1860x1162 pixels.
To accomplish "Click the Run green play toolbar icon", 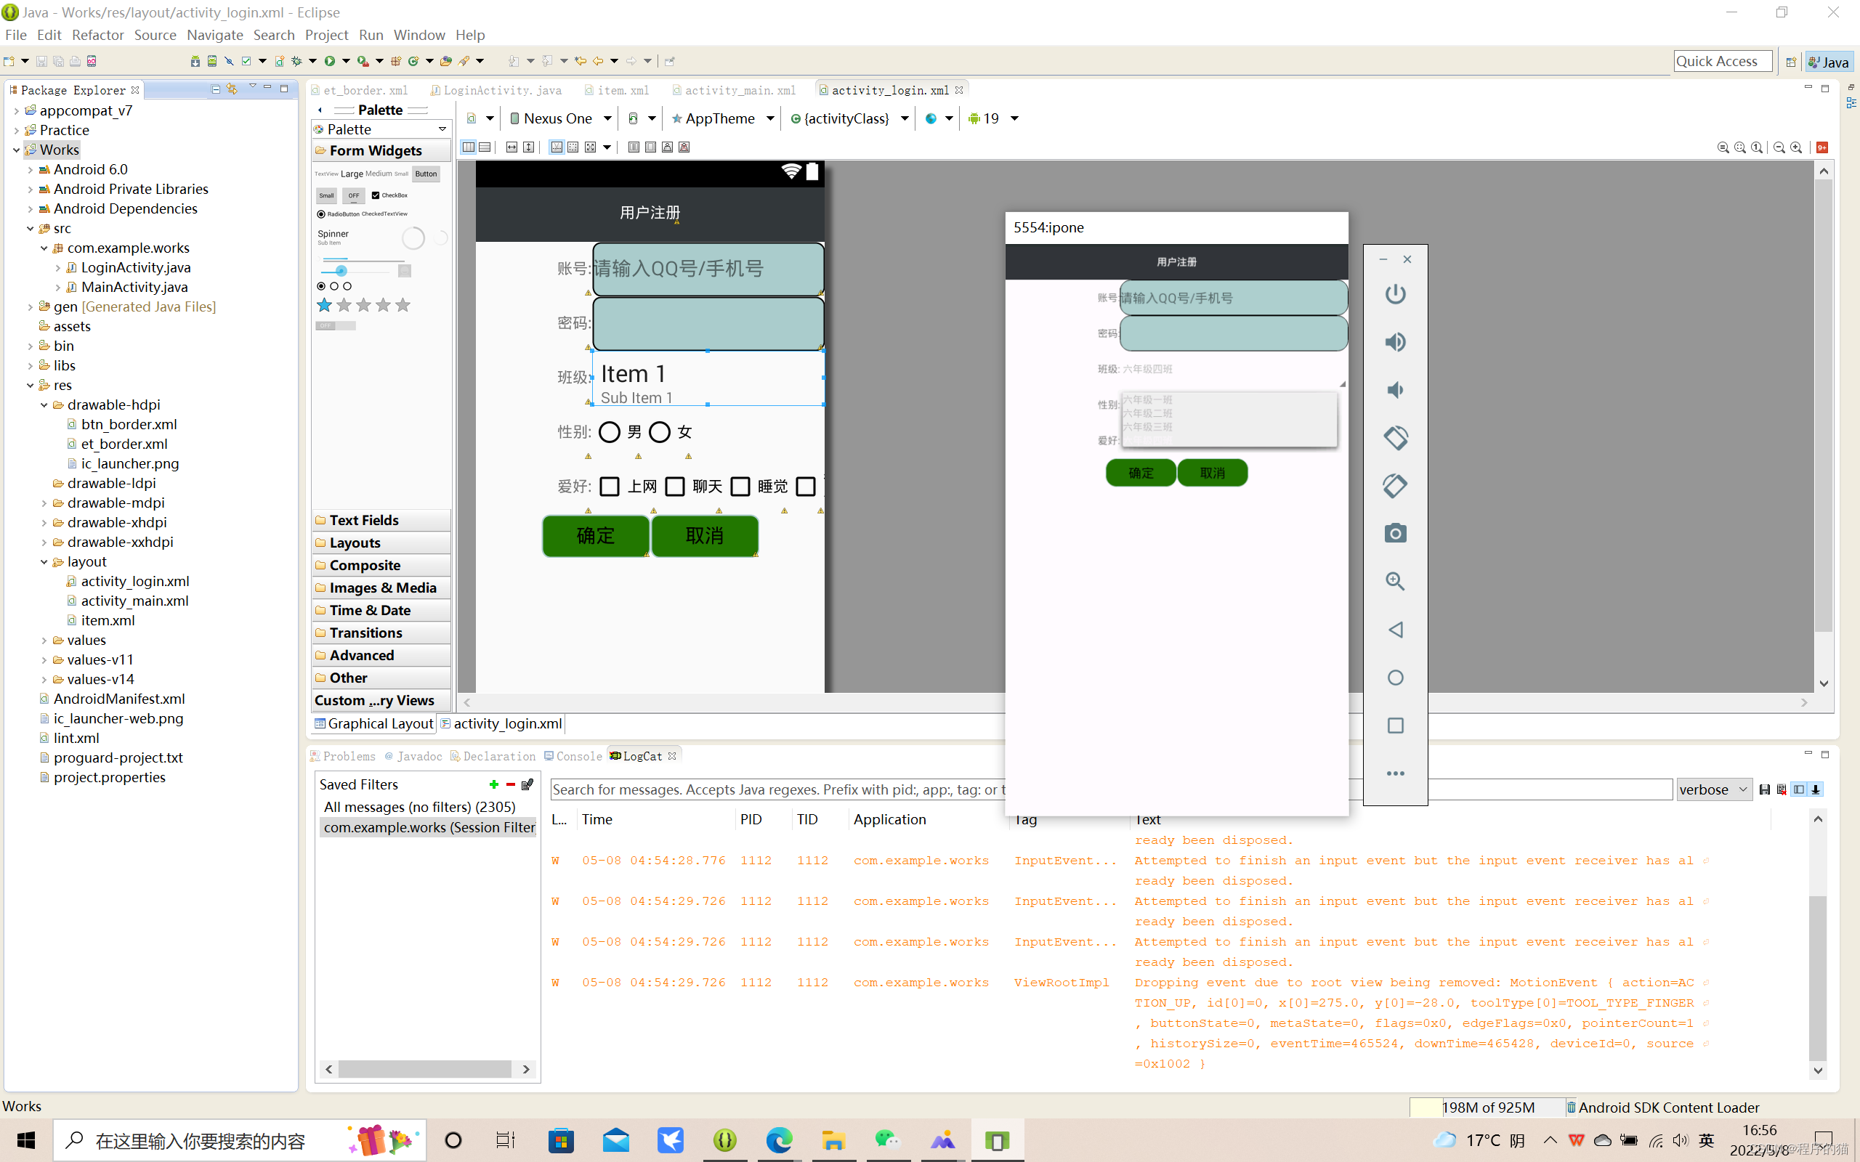I will (330, 62).
